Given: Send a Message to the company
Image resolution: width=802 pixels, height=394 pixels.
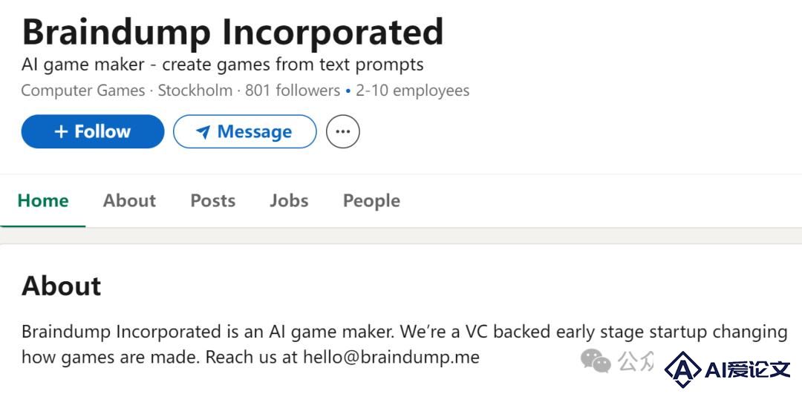Looking at the screenshot, I should (x=244, y=131).
